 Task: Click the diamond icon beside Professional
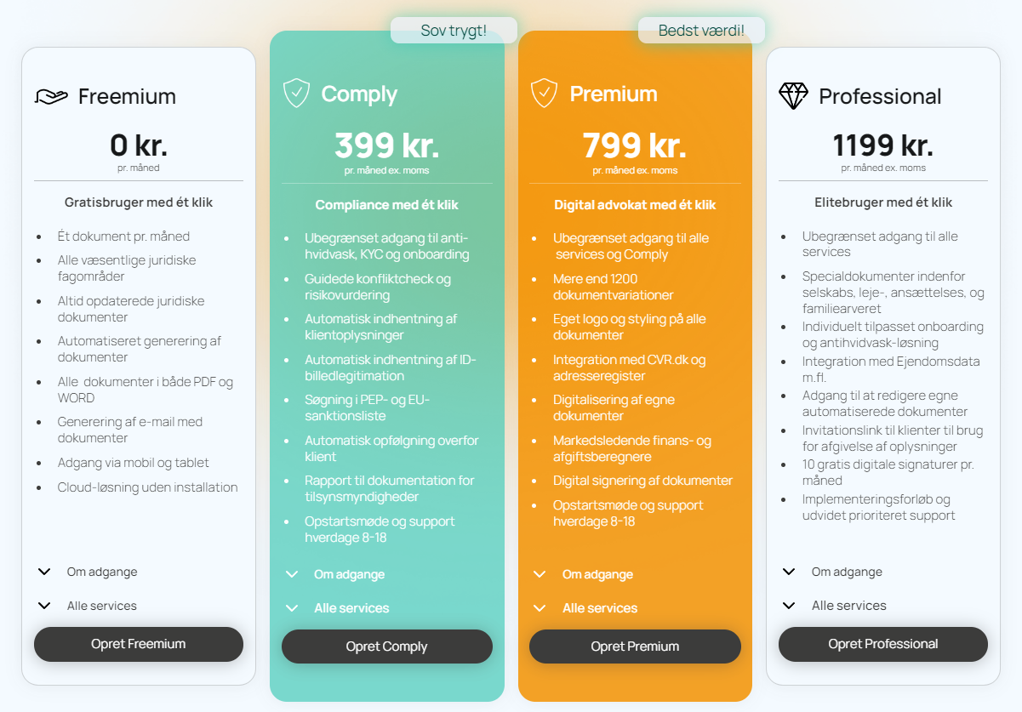coord(794,95)
